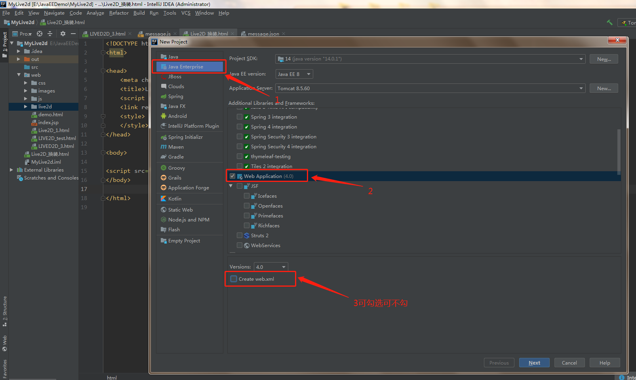Open Application Server dropdown
The image size is (636, 380).
(430, 88)
